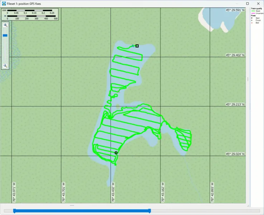Click the Finish fix legend symbol

click(x=252, y=20)
